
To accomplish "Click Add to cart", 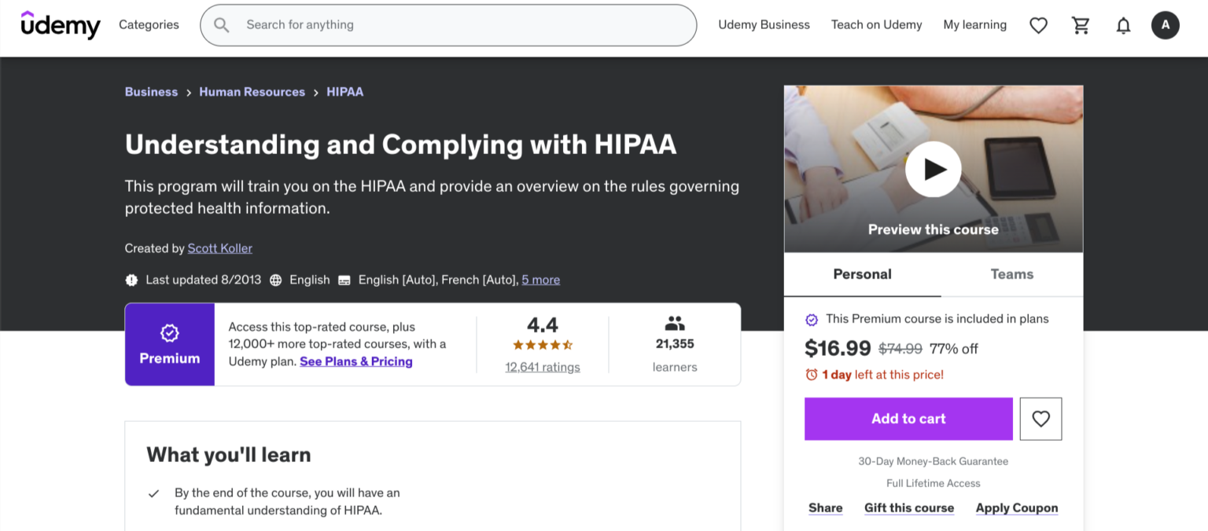I will (908, 418).
